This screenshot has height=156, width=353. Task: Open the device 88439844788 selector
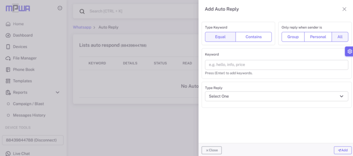click(x=32, y=140)
